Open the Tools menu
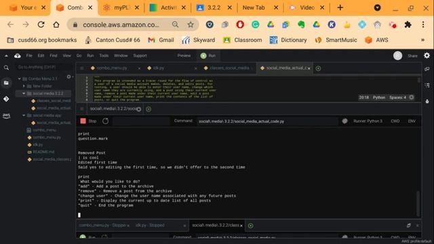Viewport: 434px width, 244px height. point(104,56)
